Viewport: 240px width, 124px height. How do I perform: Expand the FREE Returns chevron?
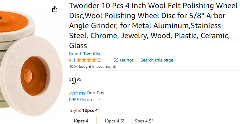coord(99,99)
